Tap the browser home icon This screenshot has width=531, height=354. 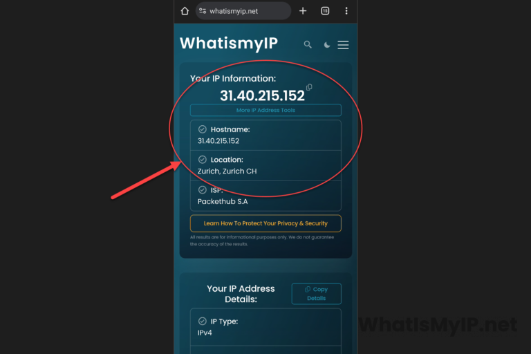pyautogui.click(x=185, y=11)
